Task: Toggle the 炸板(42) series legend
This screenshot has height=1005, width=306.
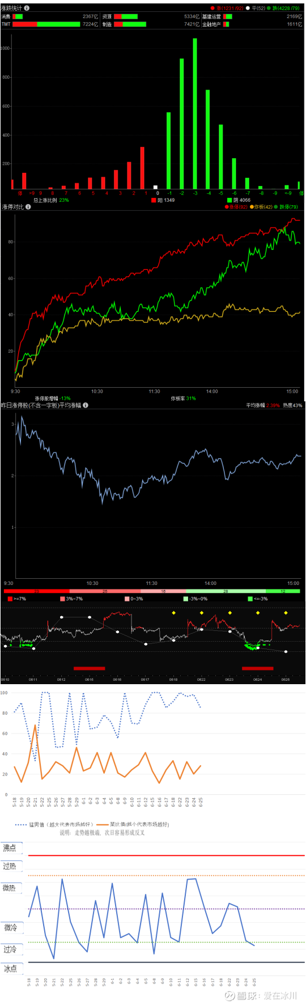Action: pos(261,207)
